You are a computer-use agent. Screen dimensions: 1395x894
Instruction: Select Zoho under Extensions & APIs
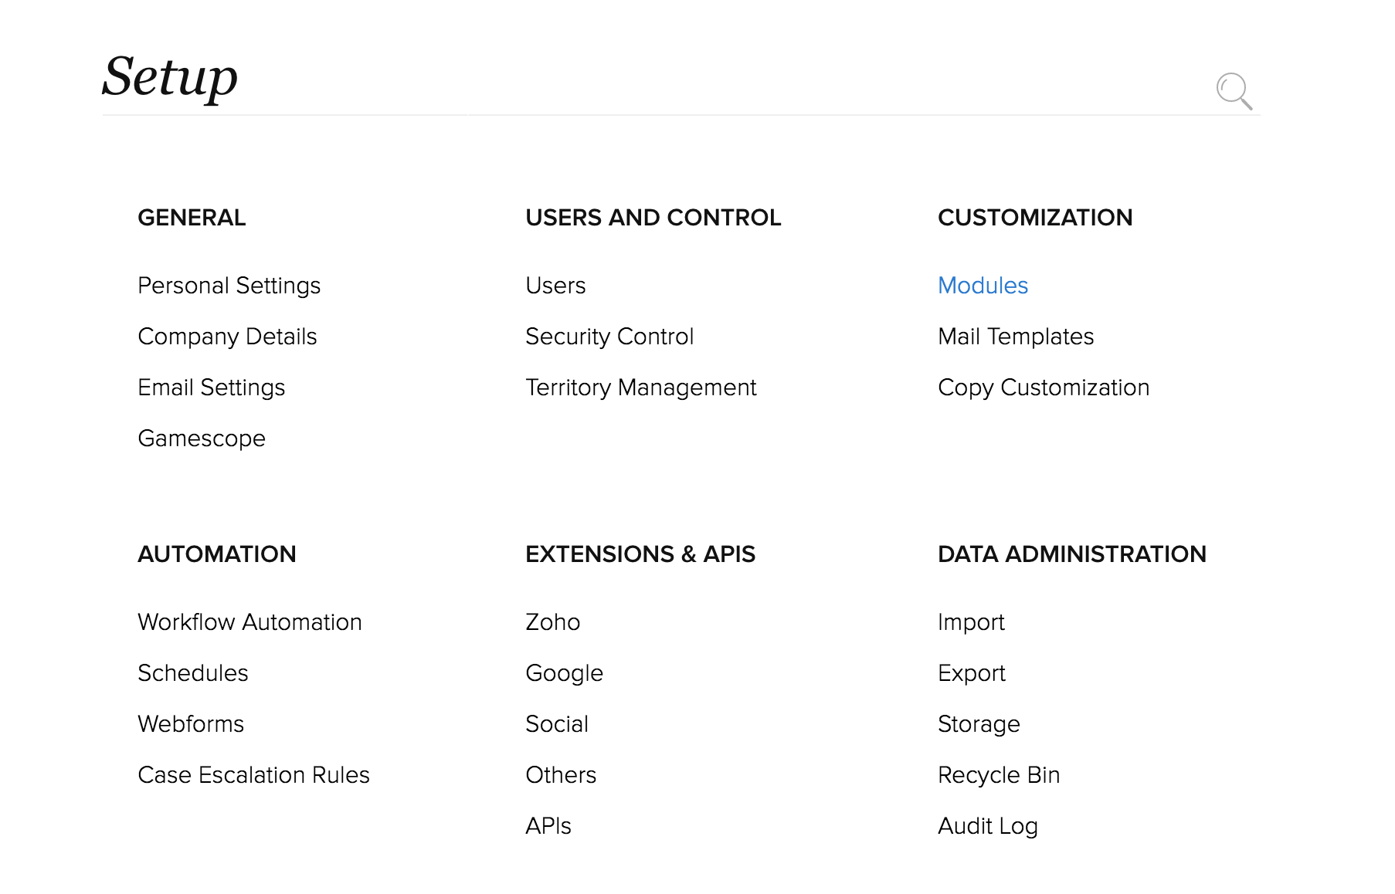(552, 622)
